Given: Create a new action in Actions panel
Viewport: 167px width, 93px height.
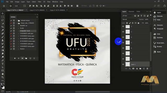Looking at the screenshot, I should click(x=30, y=58).
